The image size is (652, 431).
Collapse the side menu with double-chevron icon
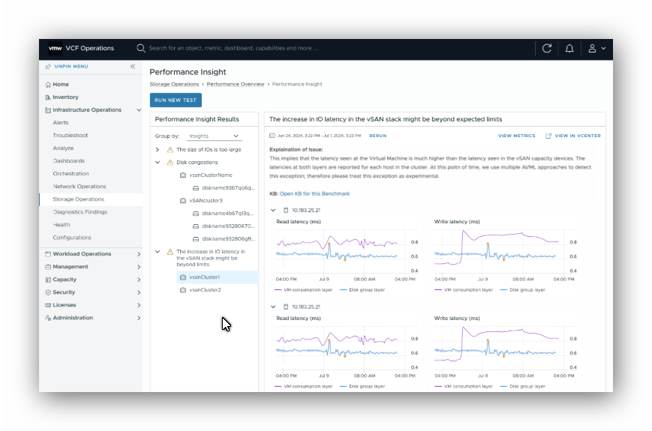[x=133, y=67]
